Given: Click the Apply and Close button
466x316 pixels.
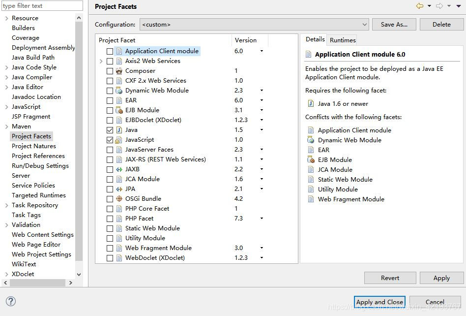Looking at the screenshot, I should pos(379,302).
